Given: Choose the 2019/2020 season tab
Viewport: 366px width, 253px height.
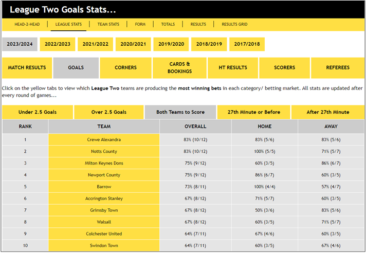Looking at the screenshot, I should coord(171,44).
